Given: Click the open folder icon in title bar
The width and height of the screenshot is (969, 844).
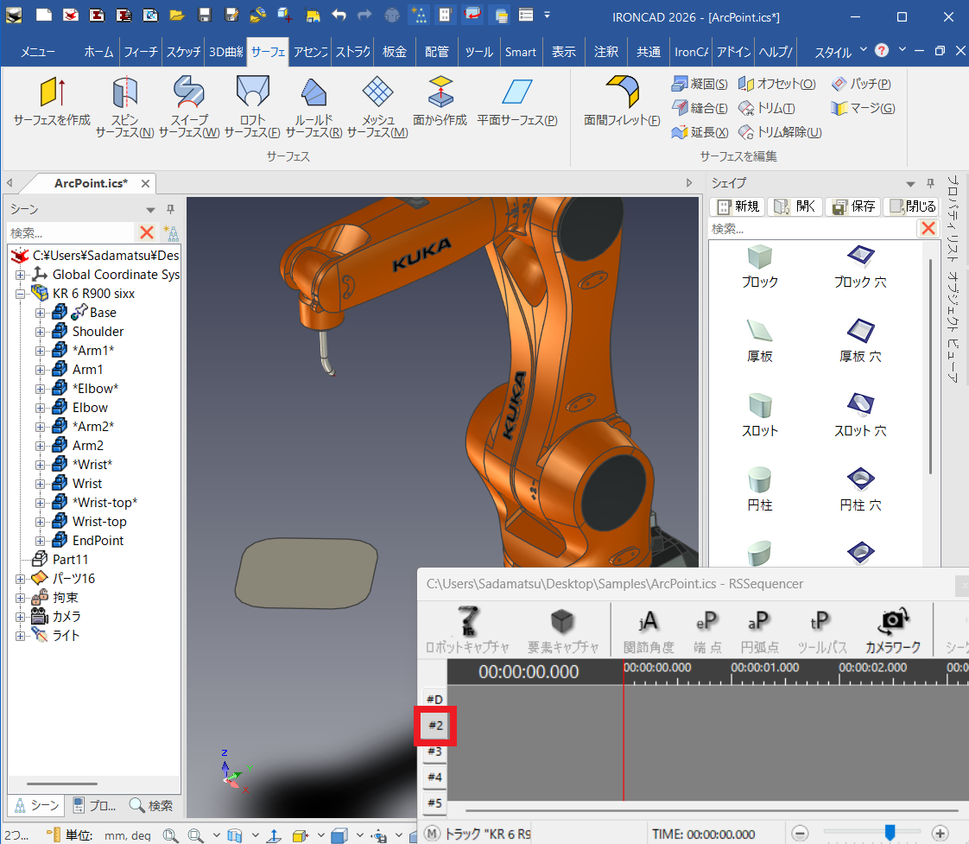Looking at the screenshot, I should (x=177, y=15).
